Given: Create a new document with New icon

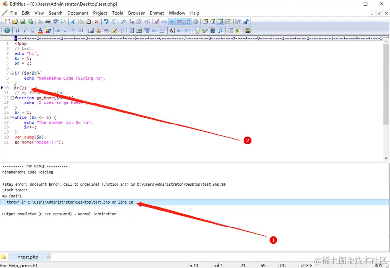Looking at the screenshot, I should point(7,21).
